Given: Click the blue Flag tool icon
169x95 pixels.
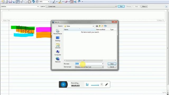Looking at the screenshot, I should pos(79,2).
